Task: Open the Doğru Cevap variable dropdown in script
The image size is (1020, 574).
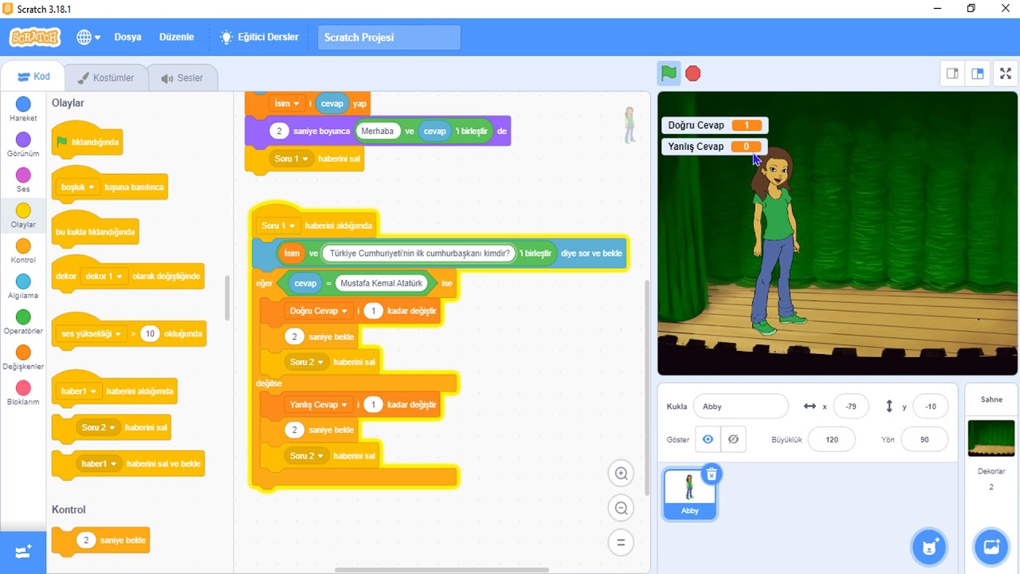Action: (x=319, y=311)
